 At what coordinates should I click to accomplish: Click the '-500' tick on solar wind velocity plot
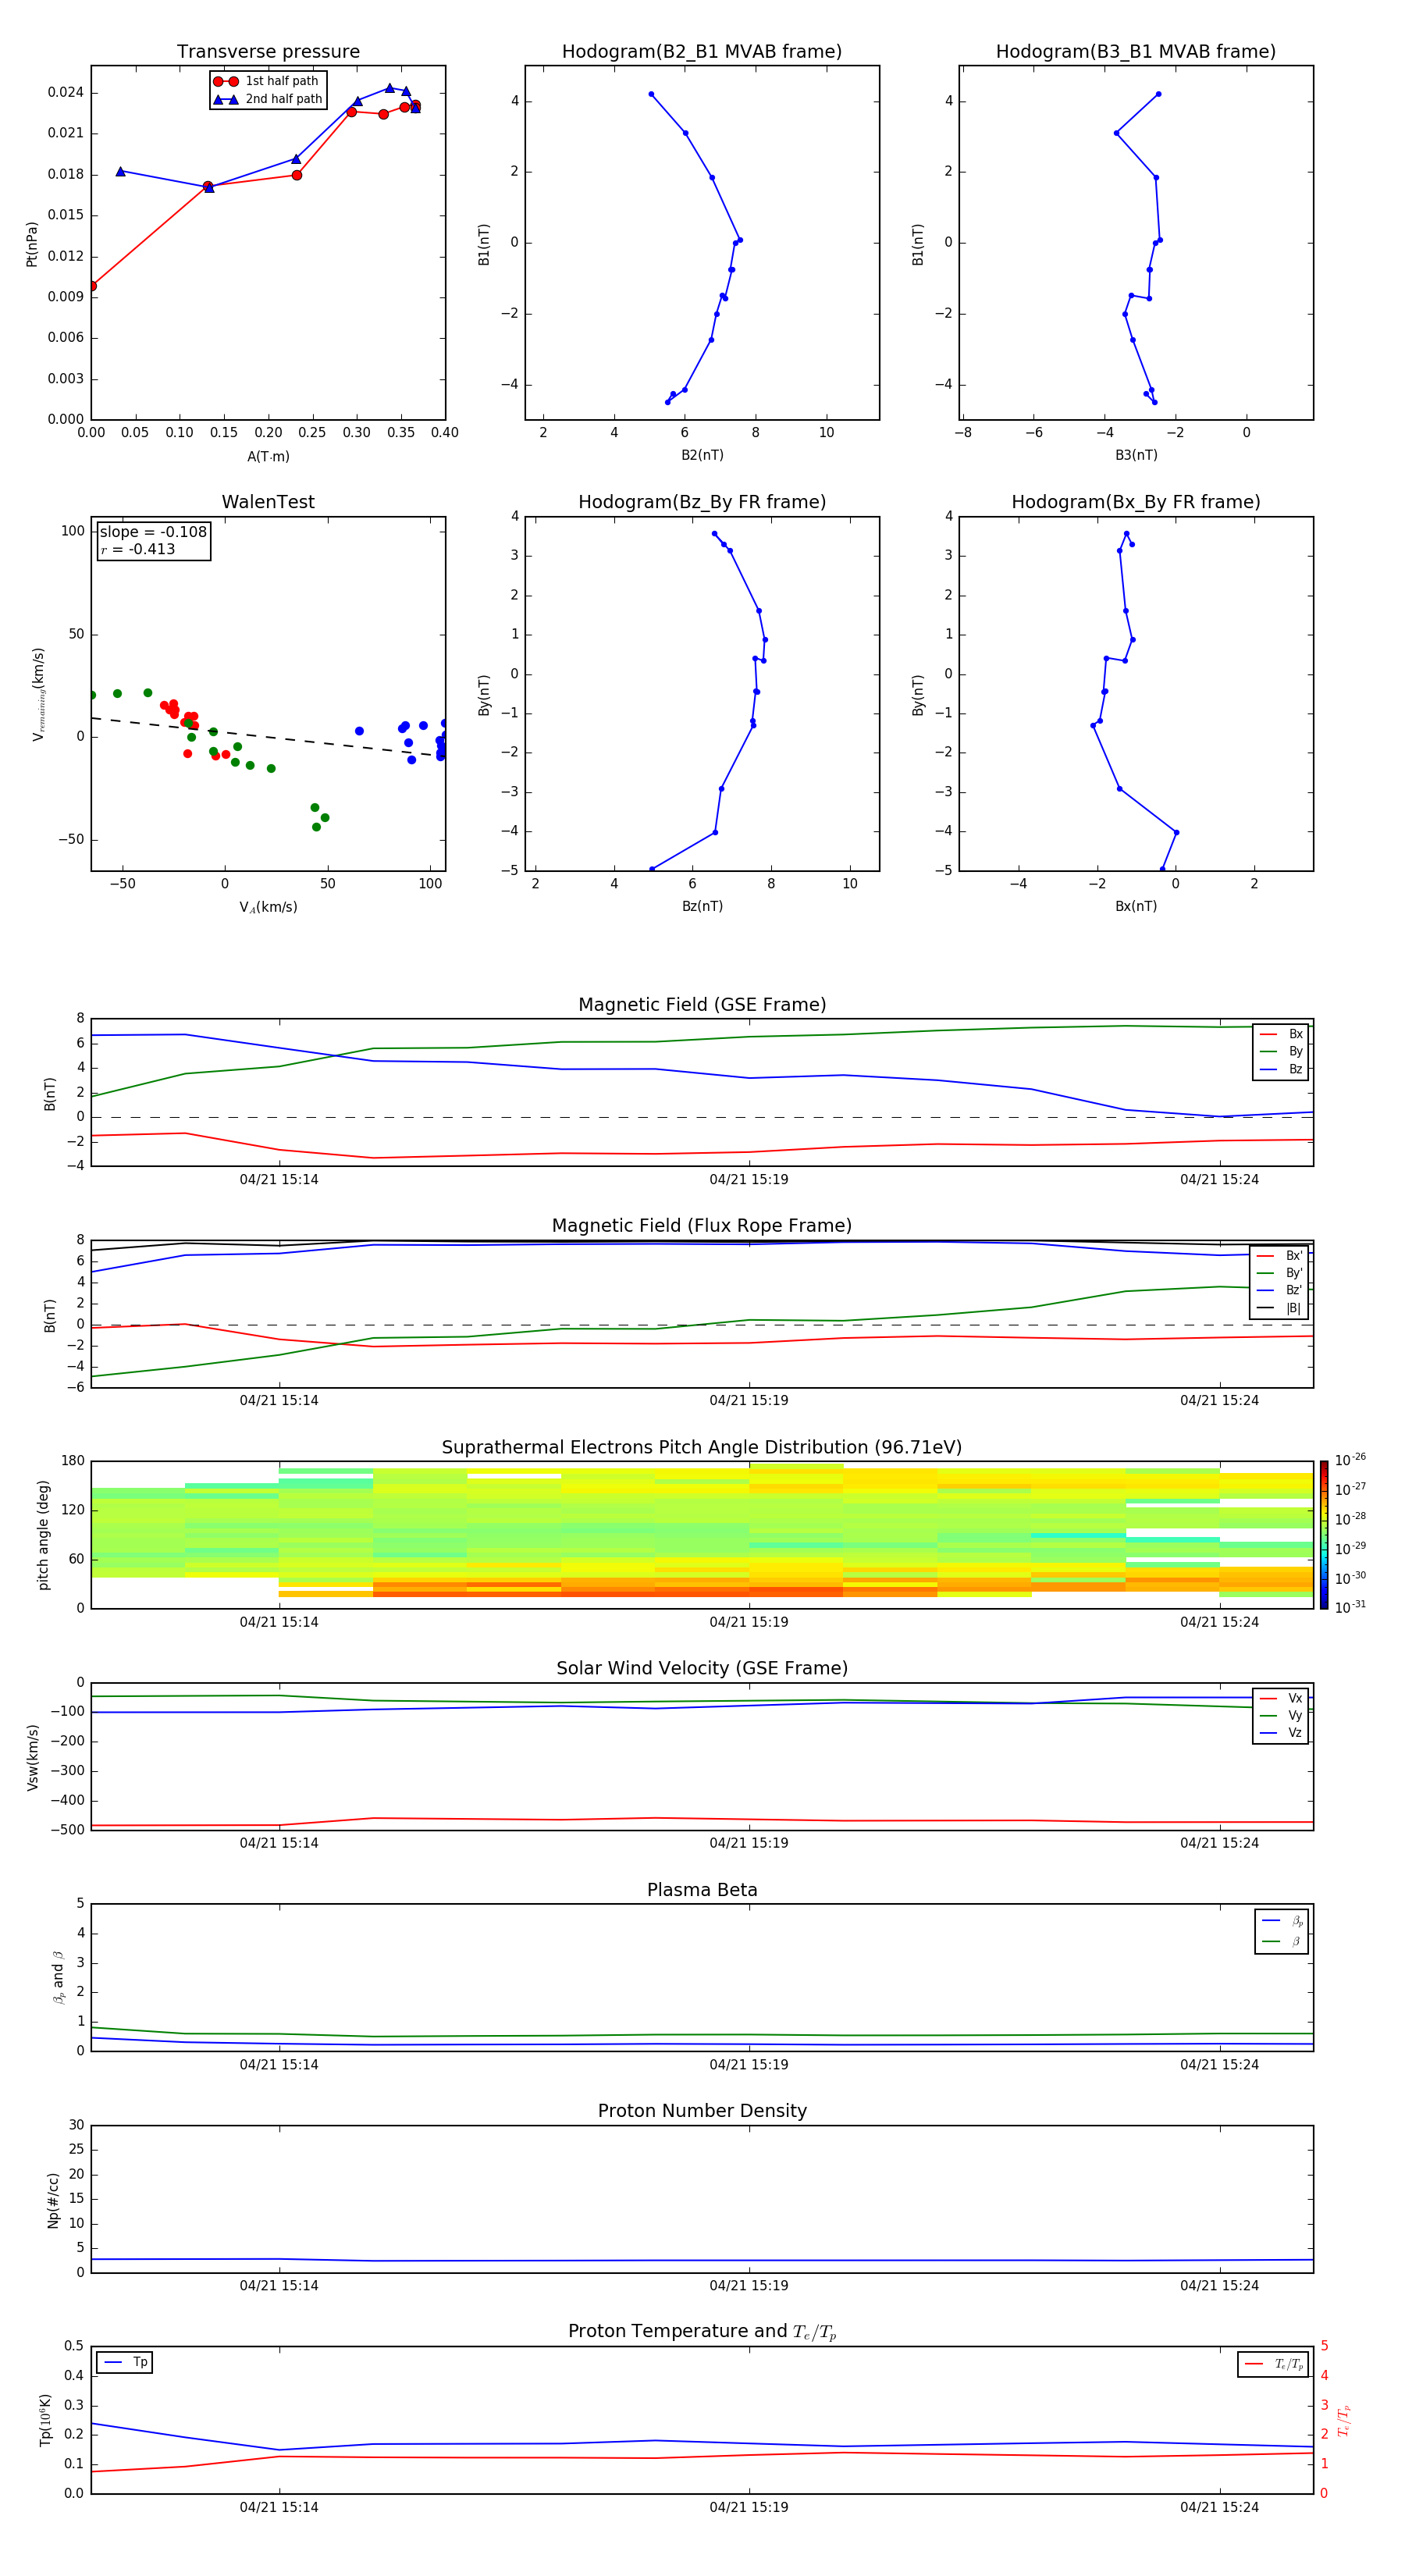(67, 1830)
